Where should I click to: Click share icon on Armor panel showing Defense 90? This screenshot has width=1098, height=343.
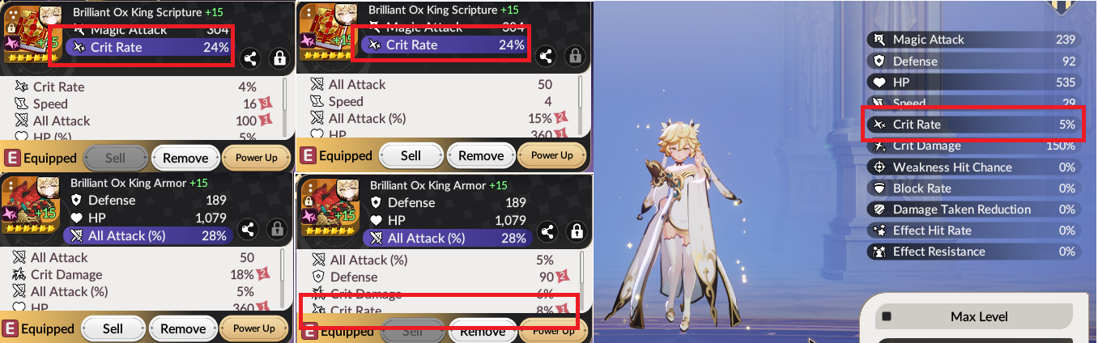click(x=547, y=231)
